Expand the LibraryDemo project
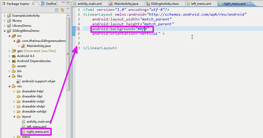263x138 pixels. [x=5, y=26]
